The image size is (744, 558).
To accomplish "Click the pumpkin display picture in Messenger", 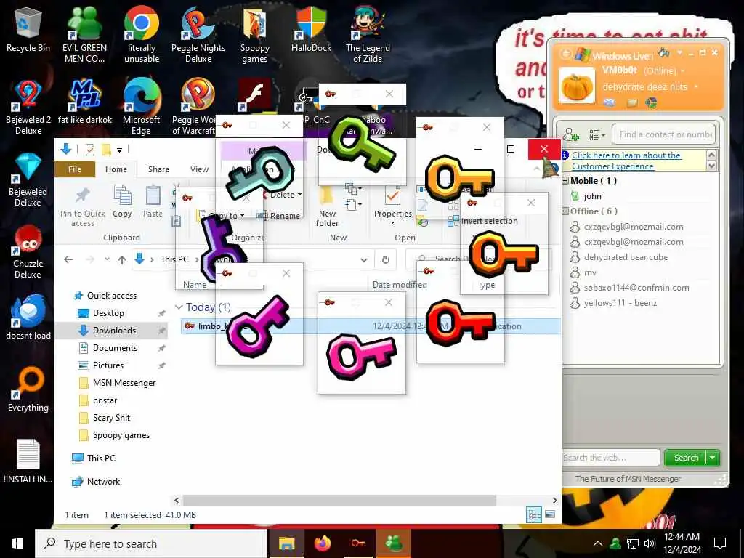I will tap(576, 86).
